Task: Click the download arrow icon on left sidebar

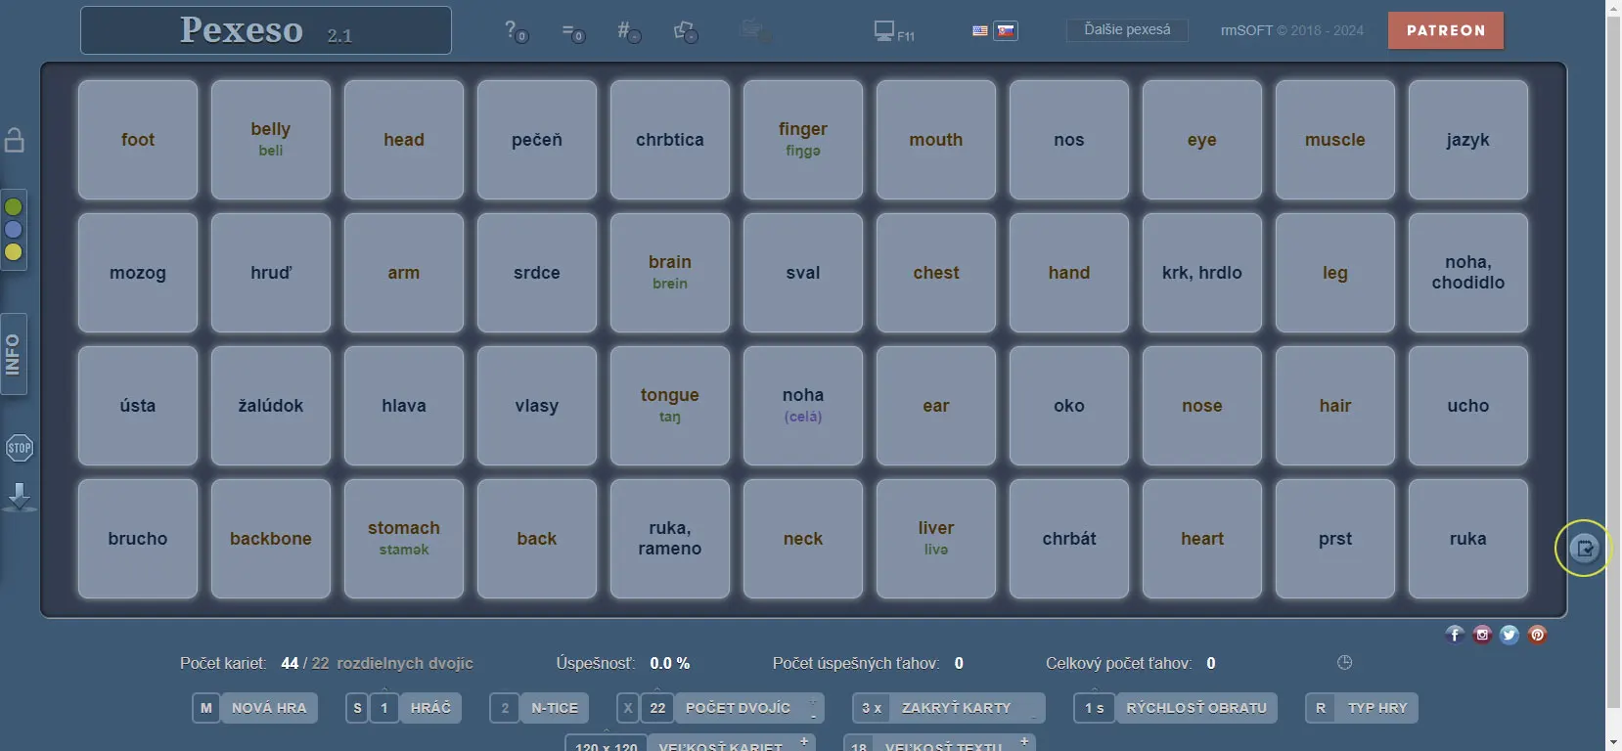Action: pyautogui.click(x=19, y=497)
